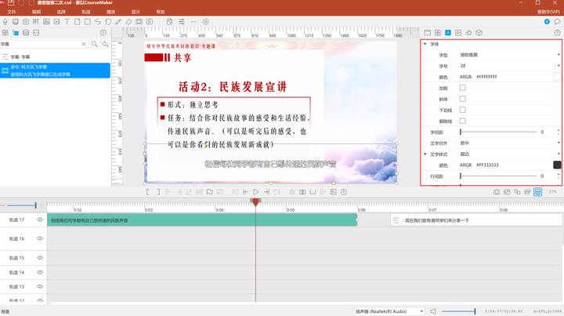Click the 行间距 line spacing slider
This screenshot has width=564, height=316.
pos(498,176)
